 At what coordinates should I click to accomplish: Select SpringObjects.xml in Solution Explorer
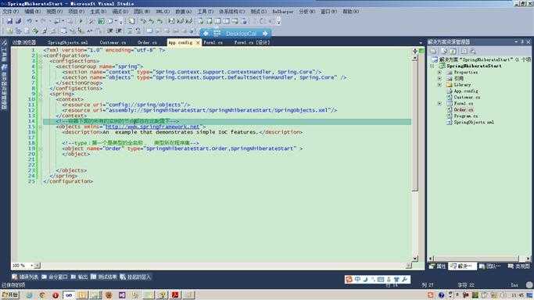coord(470,122)
